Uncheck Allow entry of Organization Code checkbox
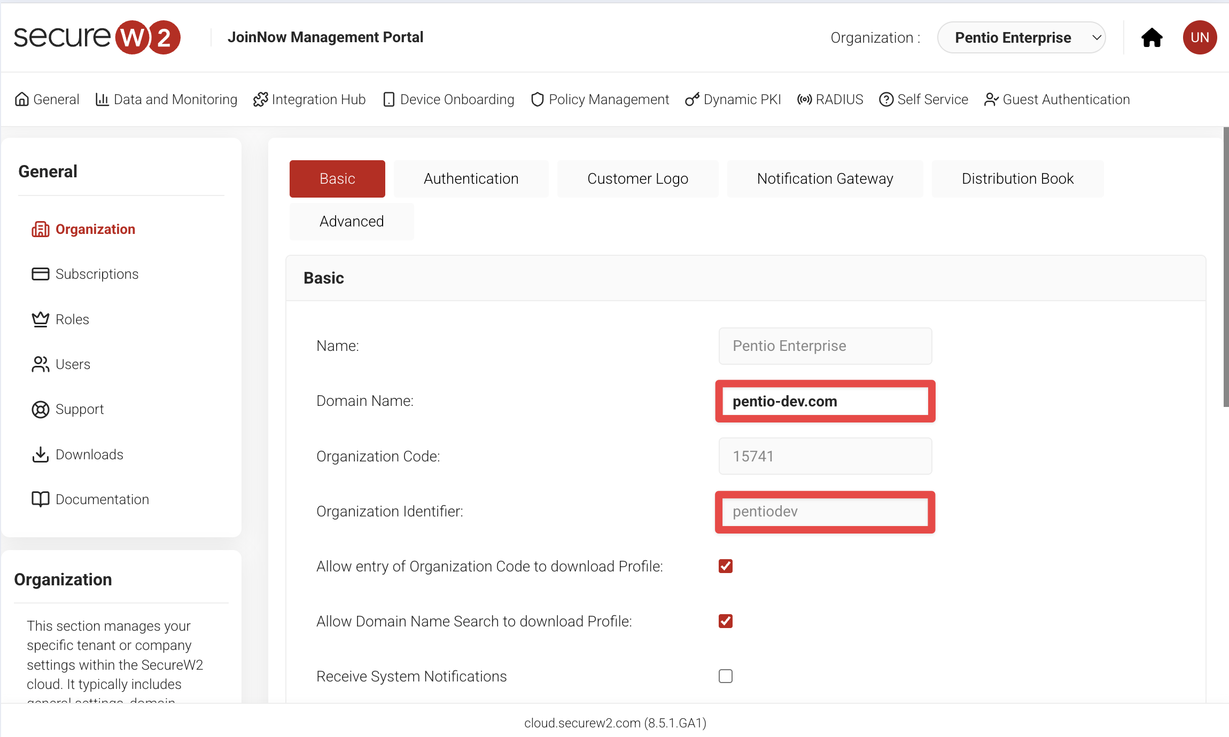1229x737 pixels. click(726, 566)
